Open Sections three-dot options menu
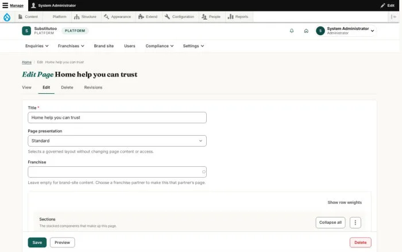Screen dimensions: 402x252 coord(355,223)
